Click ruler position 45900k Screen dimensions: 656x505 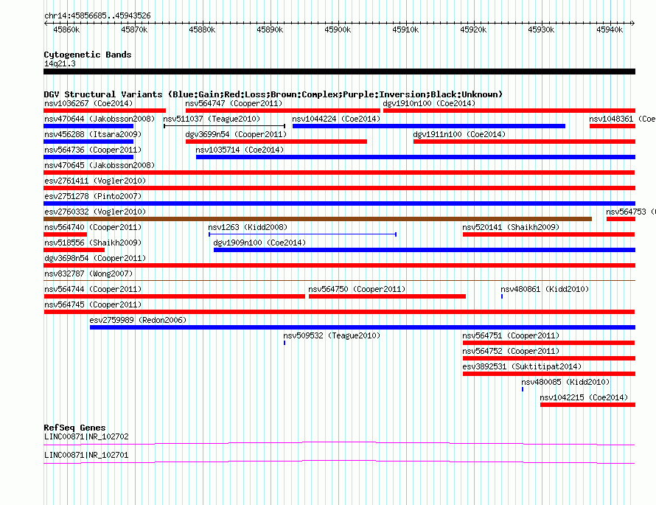click(x=338, y=29)
